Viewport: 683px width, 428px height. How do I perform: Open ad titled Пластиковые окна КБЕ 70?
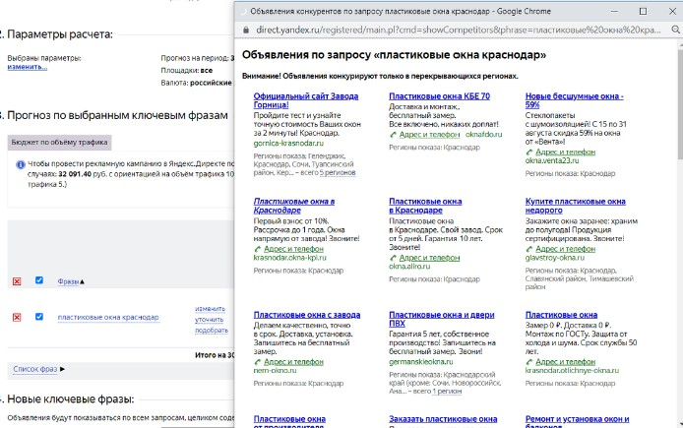click(x=439, y=95)
